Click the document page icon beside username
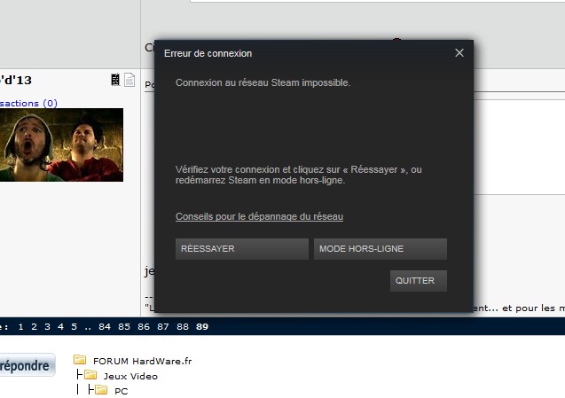This screenshot has width=565, height=398. pyautogui.click(x=129, y=80)
